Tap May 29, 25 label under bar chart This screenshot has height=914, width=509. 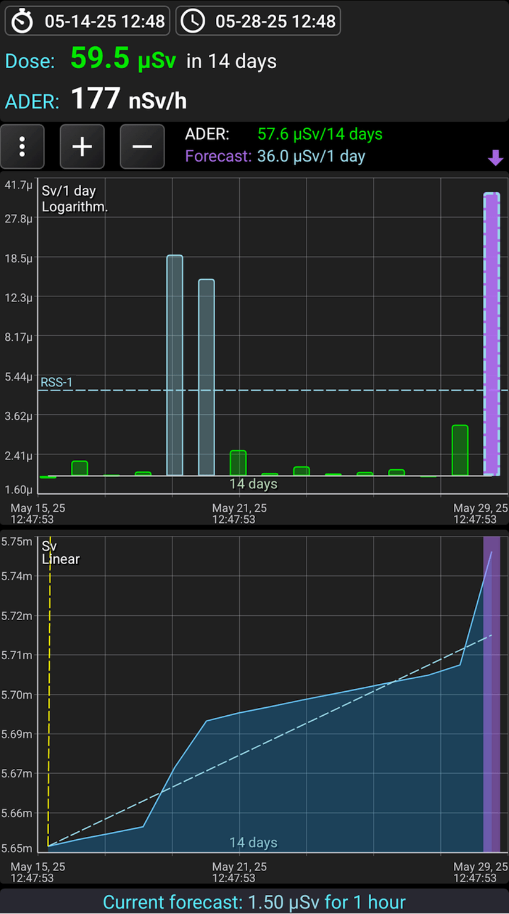480,513
